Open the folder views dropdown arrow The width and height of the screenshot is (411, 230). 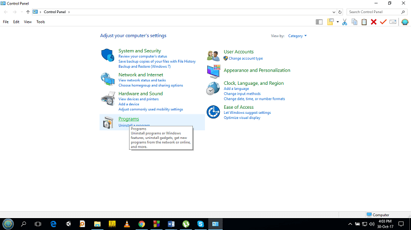click(x=338, y=22)
